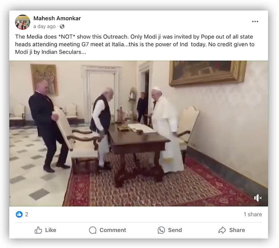Image resolution: width=279 pixels, height=248 pixels.
Task: Open Mahesh Amonkar's profile picture
Action: coord(23,22)
